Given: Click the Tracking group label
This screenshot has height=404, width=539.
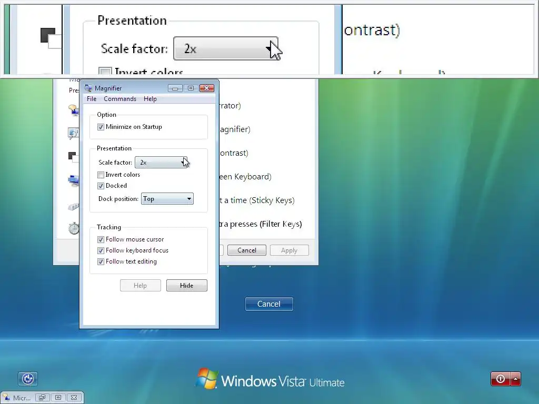Looking at the screenshot, I should click(x=109, y=227).
